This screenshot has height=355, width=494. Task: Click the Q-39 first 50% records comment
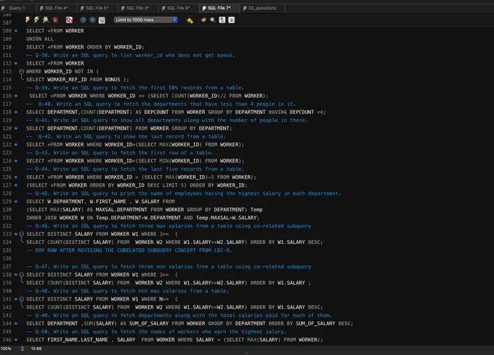coord(135,88)
